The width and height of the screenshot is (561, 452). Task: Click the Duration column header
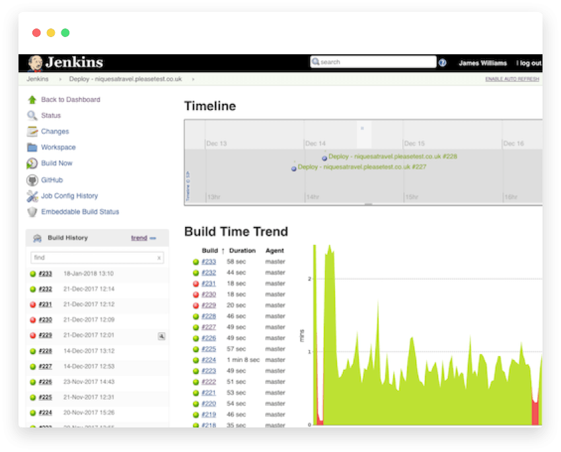(243, 251)
